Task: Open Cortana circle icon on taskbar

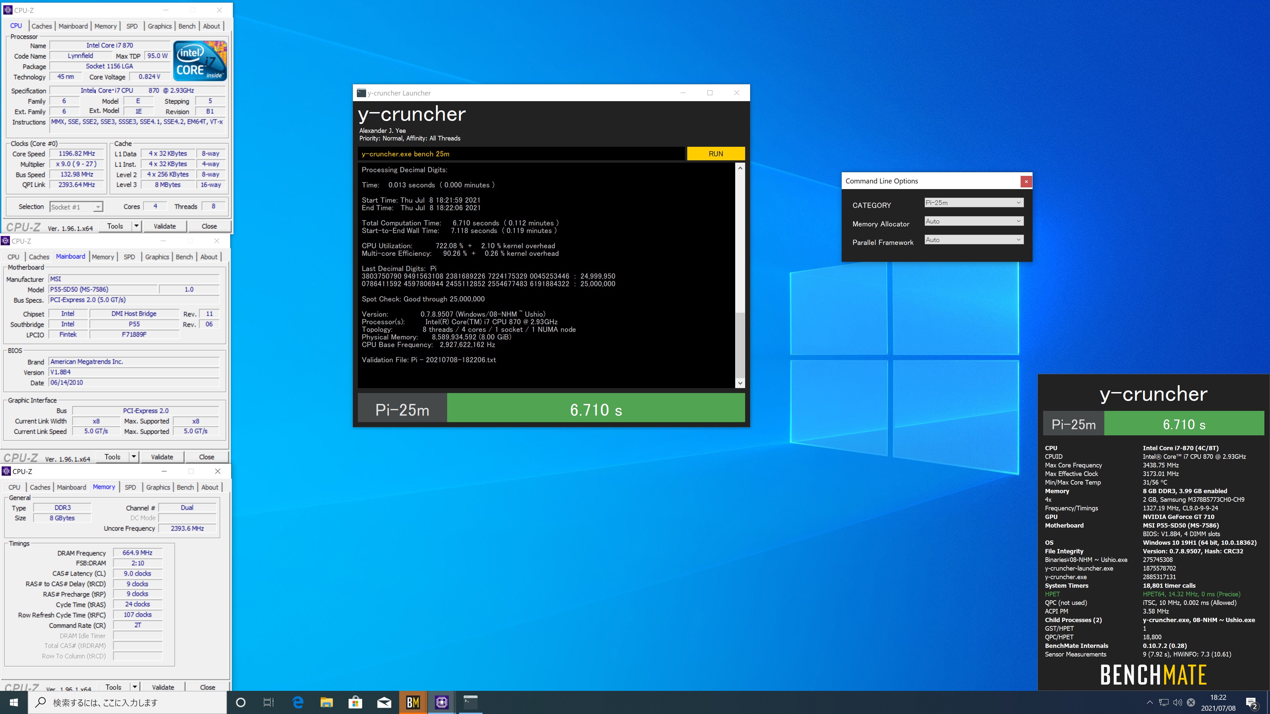Action: click(240, 702)
